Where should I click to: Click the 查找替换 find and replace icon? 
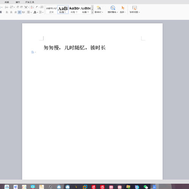(113, 8)
